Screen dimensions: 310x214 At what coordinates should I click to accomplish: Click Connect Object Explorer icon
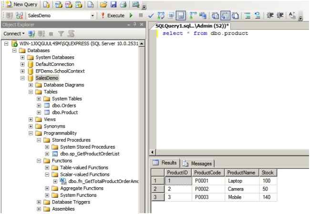(31, 34)
